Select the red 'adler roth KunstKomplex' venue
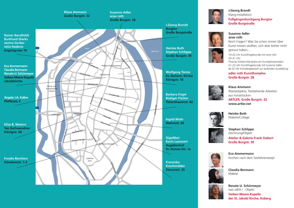This screenshot has height=208, width=294. (247, 73)
